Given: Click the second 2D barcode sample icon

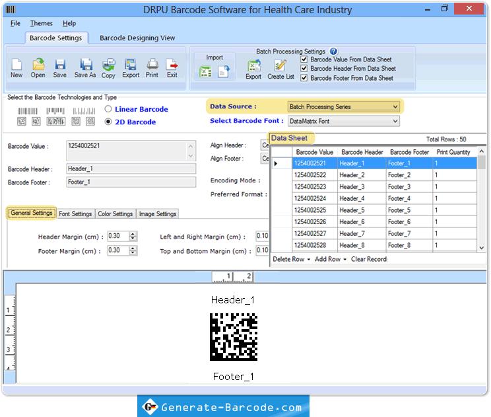Looking at the screenshot, I should click(36, 122).
